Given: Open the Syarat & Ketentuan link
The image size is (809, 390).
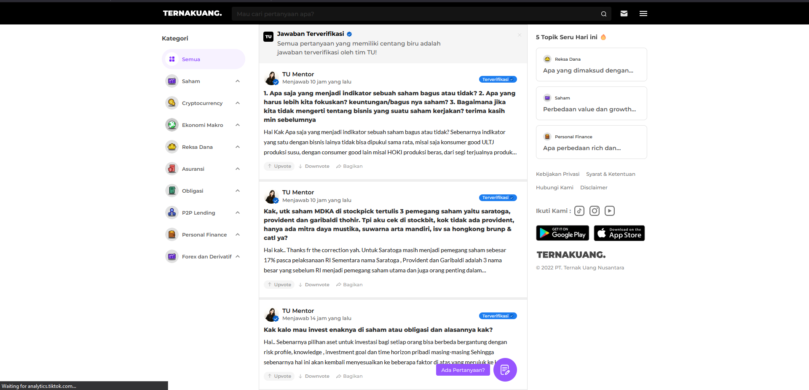Looking at the screenshot, I should click(x=611, y=174).
